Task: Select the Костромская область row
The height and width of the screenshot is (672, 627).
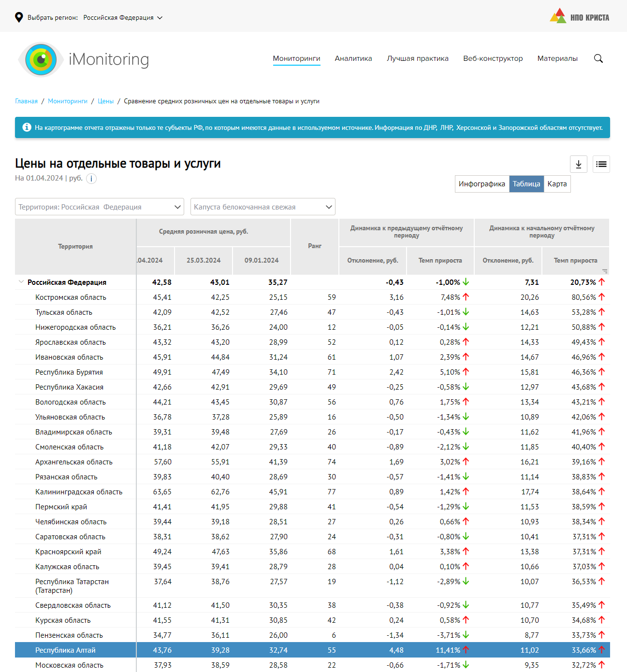Action: pyautogui.click(x=71, y=297)
